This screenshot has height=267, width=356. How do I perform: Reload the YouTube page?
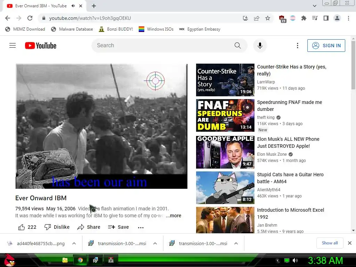click(x=30, y=18)
